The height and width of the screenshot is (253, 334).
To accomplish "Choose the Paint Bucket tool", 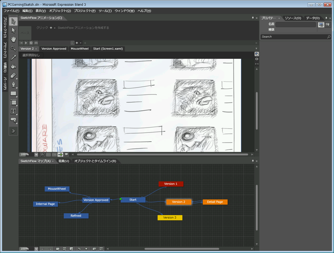I will pyautogui.click(x=13, y=66).
